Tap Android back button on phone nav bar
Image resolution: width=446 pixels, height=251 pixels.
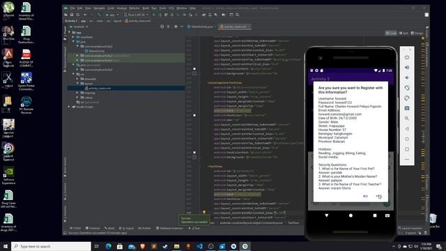[327, 215]
